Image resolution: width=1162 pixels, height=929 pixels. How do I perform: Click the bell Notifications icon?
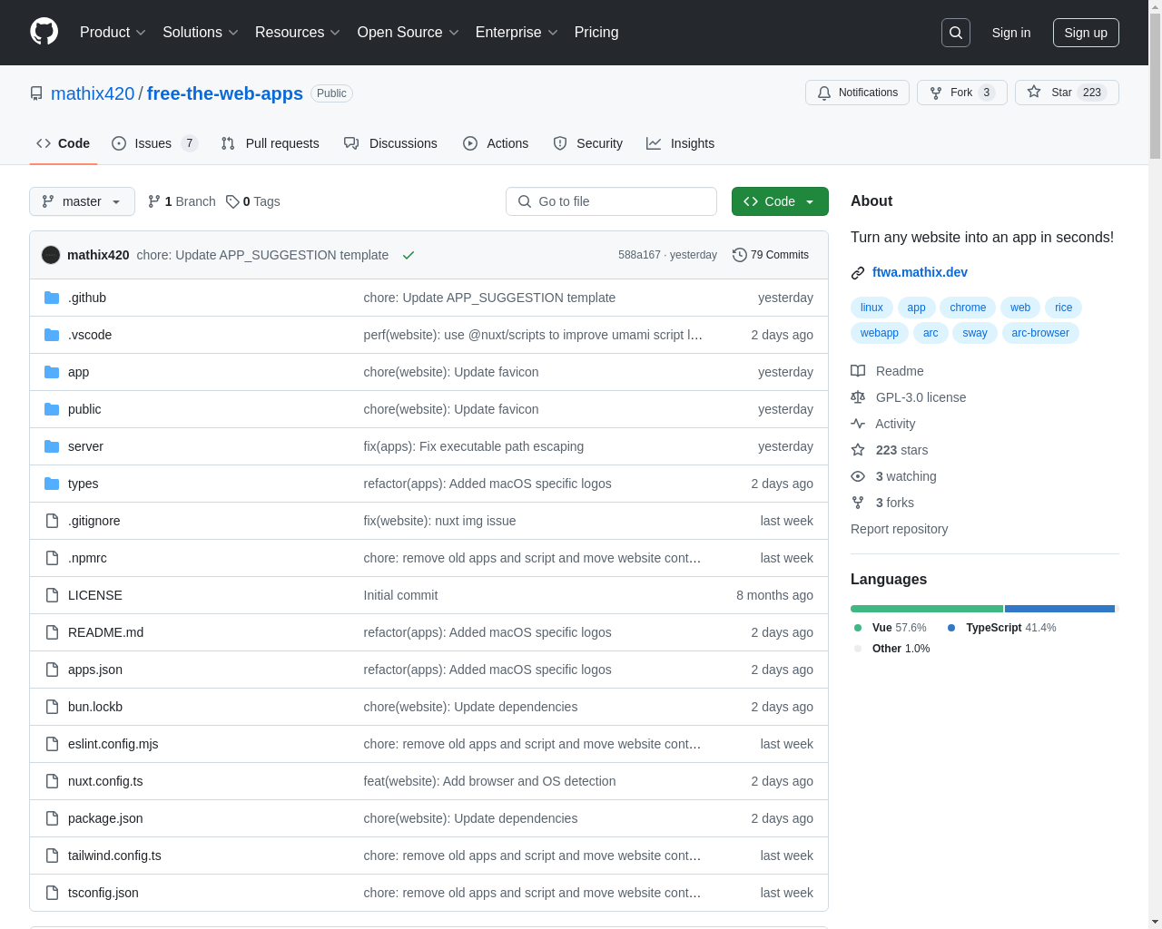click(x=824, y=93)
